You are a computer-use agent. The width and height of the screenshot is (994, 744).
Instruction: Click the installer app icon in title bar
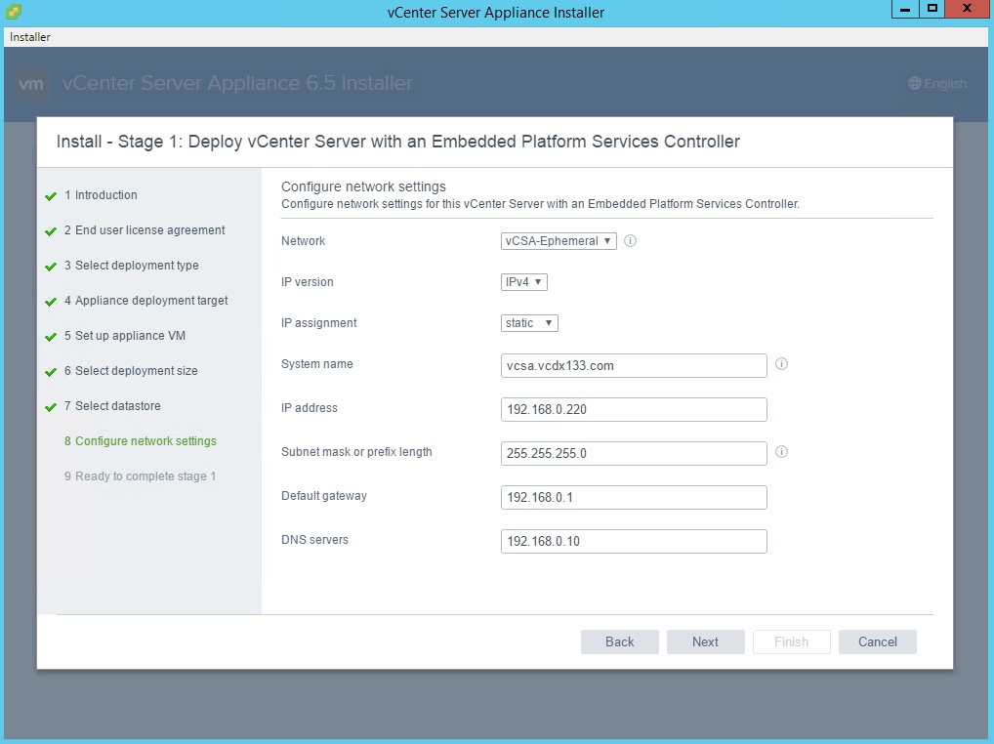pos(13,12)
